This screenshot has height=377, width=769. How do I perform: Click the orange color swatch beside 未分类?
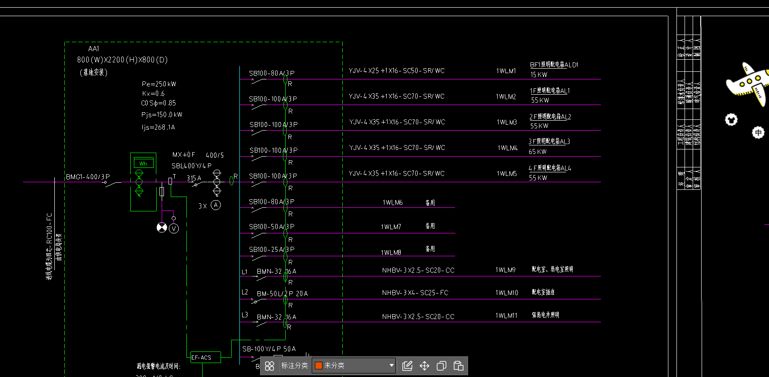click(x=318, y=366)
